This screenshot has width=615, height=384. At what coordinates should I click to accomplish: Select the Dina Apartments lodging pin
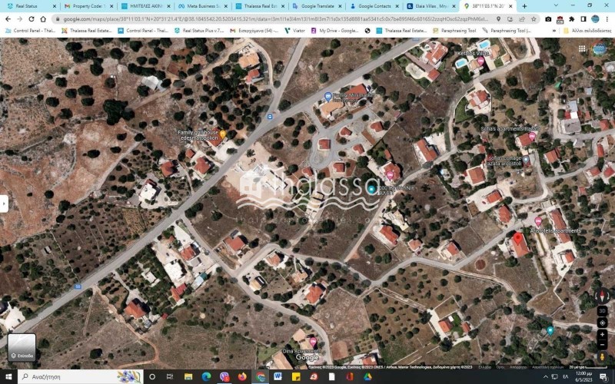pyautogui.click(x=313, y=342)
